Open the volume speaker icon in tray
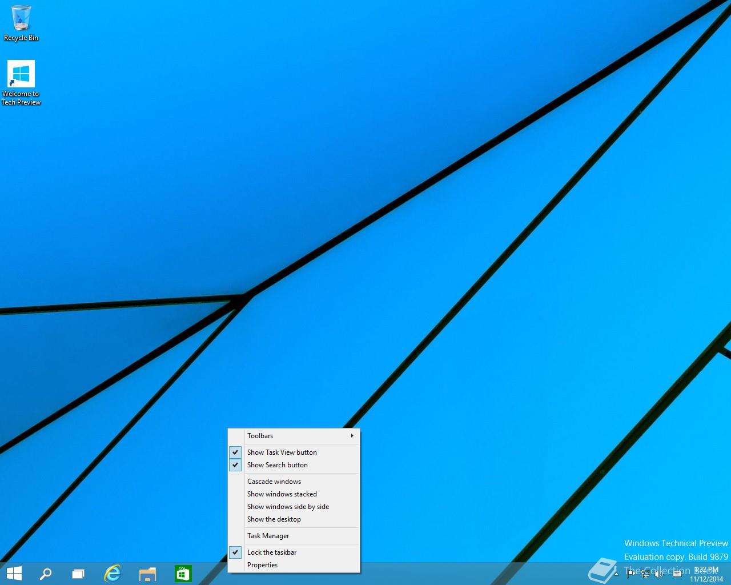This screenshot has height=585, width=731. 659,574
